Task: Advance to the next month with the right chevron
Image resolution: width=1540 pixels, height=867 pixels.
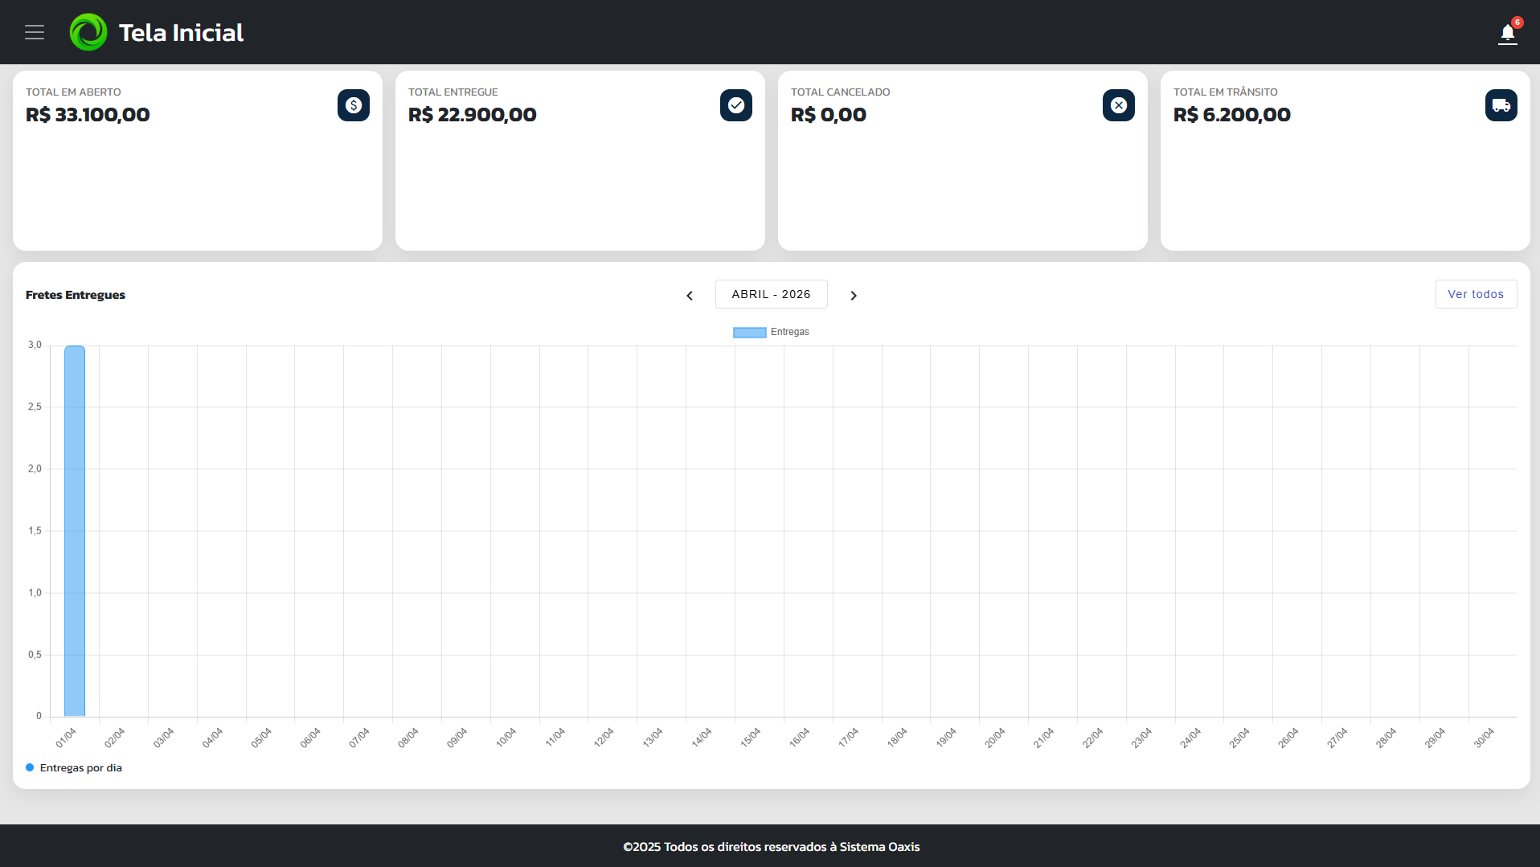Action: (x=854, y=295)
